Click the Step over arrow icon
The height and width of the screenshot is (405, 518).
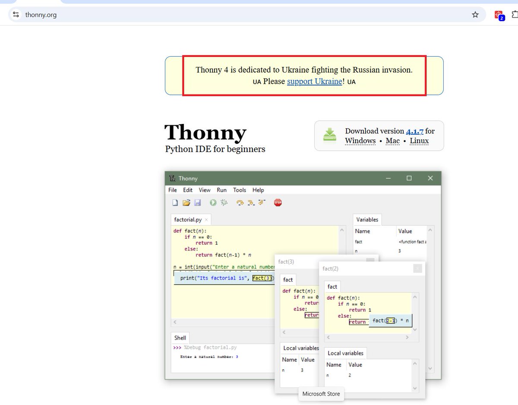pos(240,202)
